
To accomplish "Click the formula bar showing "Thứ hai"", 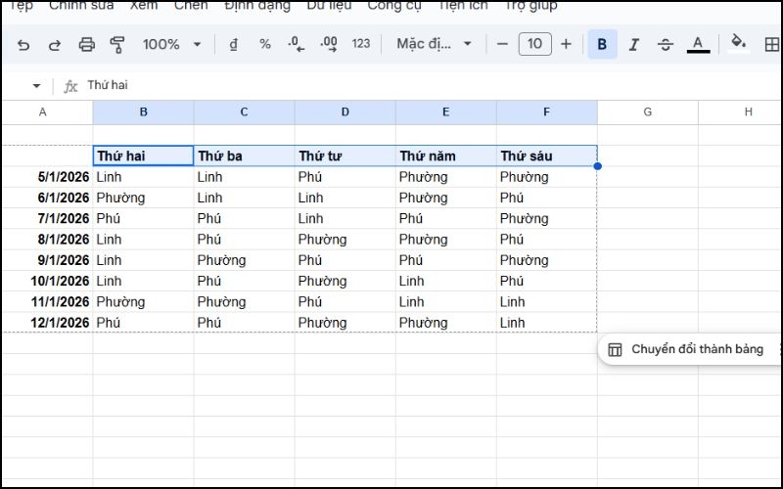I will tap(391, 86).
